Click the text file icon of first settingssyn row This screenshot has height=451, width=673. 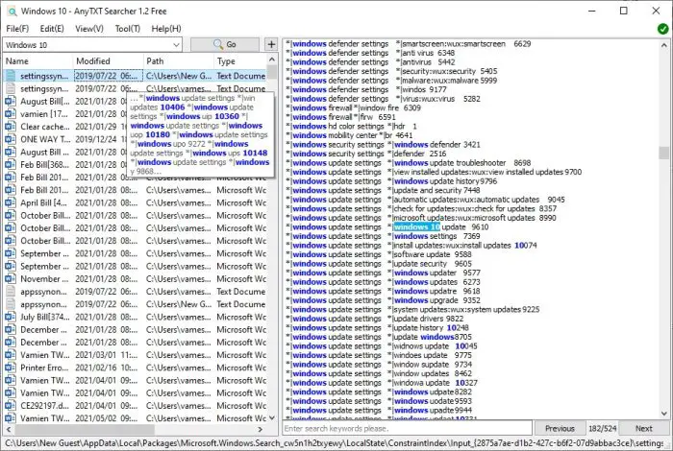[x=11, y=76]
